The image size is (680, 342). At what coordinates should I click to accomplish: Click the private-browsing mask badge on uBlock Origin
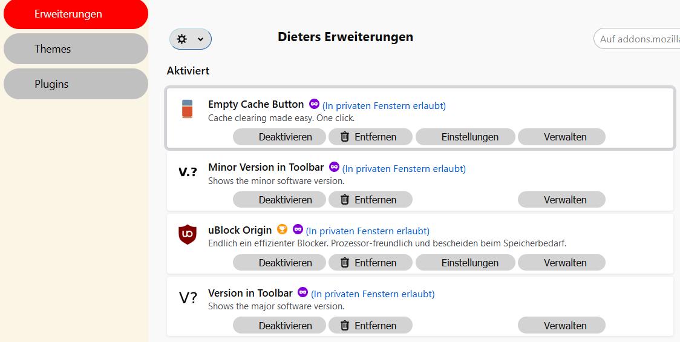298,229
